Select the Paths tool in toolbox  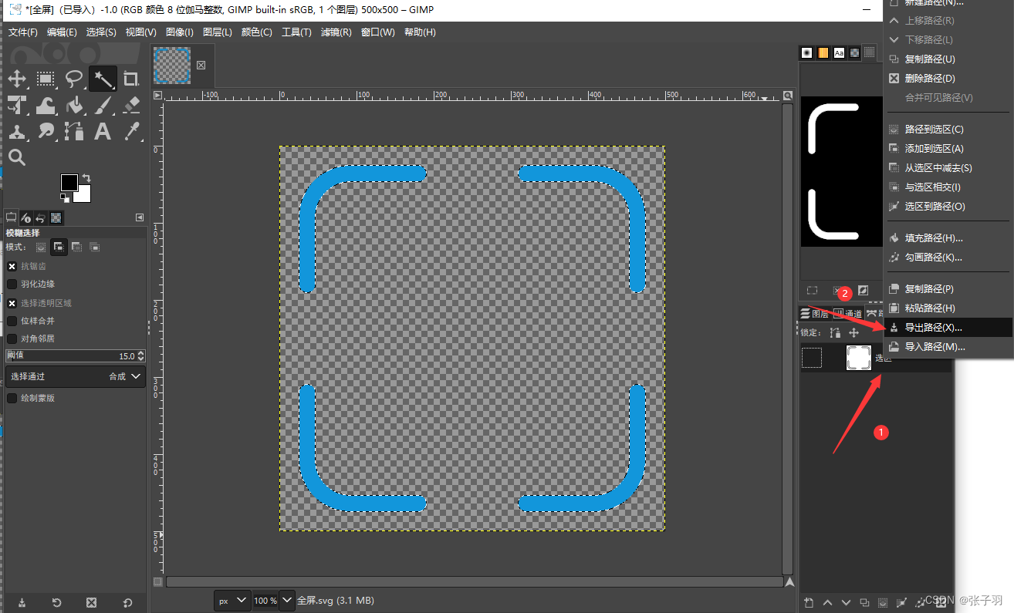(x=74, y=132)
